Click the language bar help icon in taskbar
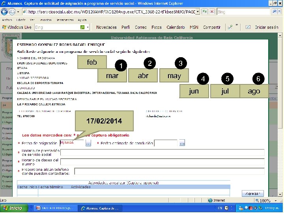 click(x=226, y=208)
